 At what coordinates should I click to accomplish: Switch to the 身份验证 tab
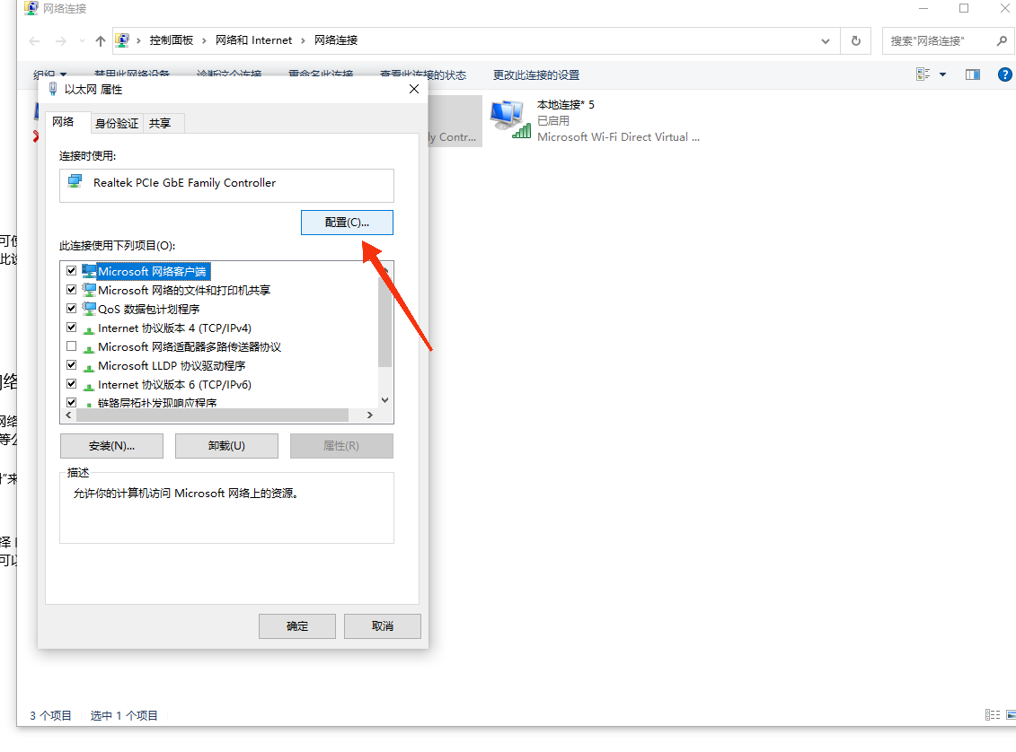coord(116,123)
